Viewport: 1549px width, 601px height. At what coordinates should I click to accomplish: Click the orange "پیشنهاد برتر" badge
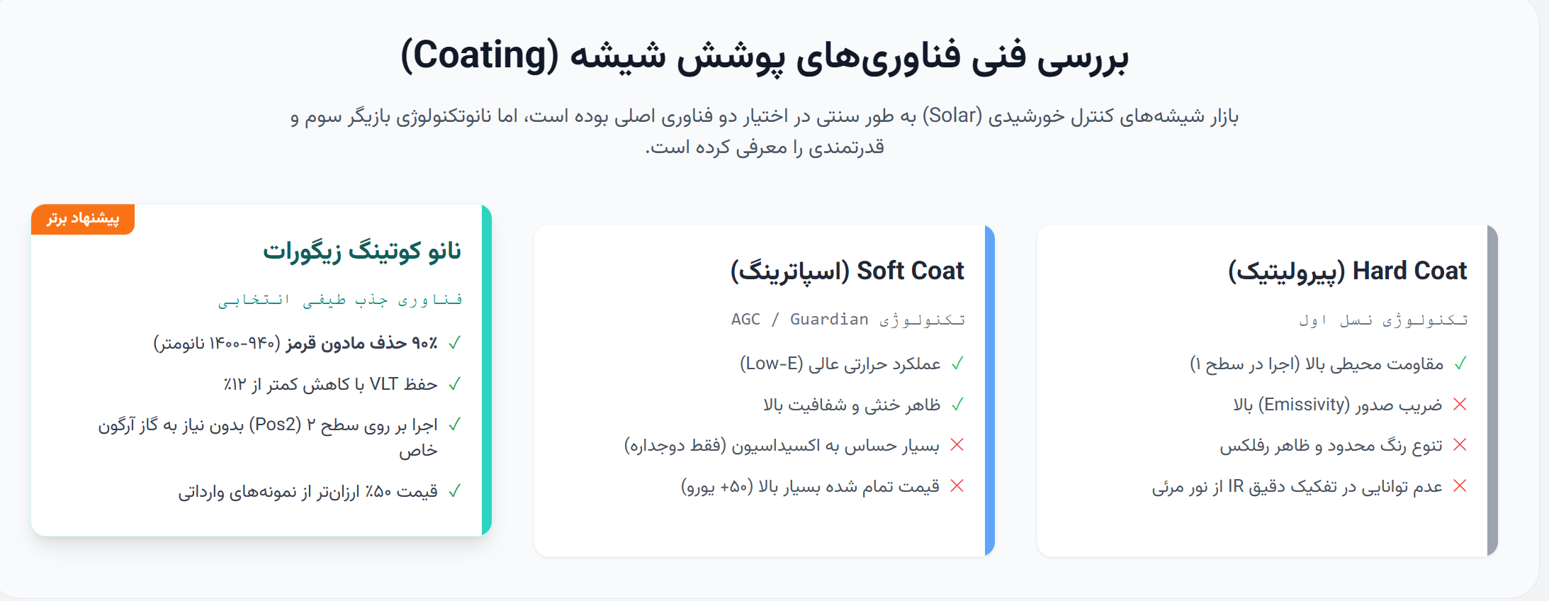[x=83, y=218]
